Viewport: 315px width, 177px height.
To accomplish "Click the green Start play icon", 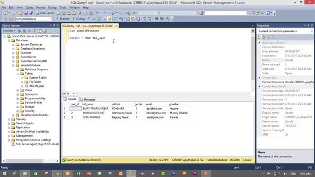I will coord(134,13).
